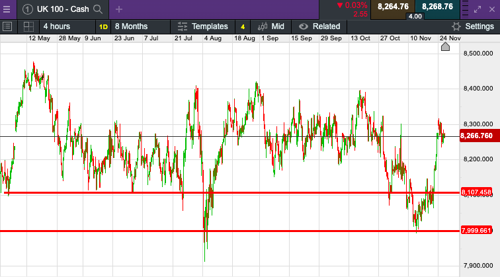500x277 pixels.
Task: Click the 8,300.000 price axis label
Action: coord(478,124)
